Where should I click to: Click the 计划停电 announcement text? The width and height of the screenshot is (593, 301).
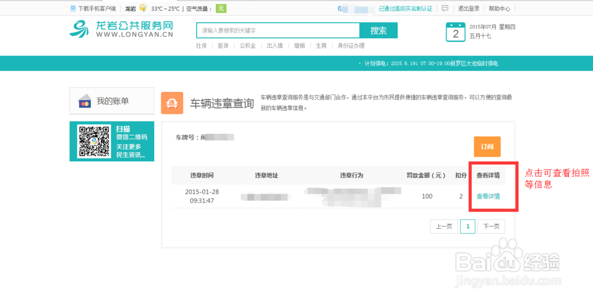[431, 63]
